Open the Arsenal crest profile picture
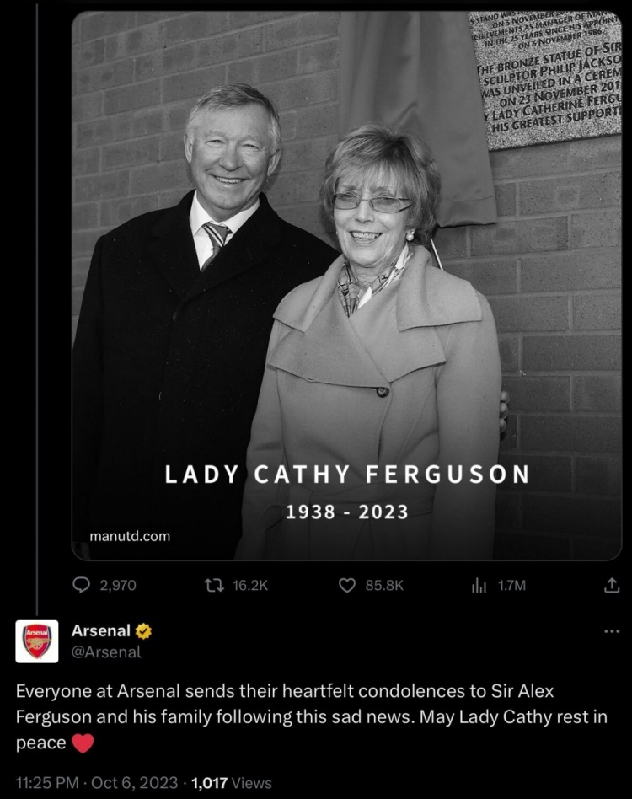Viewport: 632px width, 799px height. tap(37, 641)
